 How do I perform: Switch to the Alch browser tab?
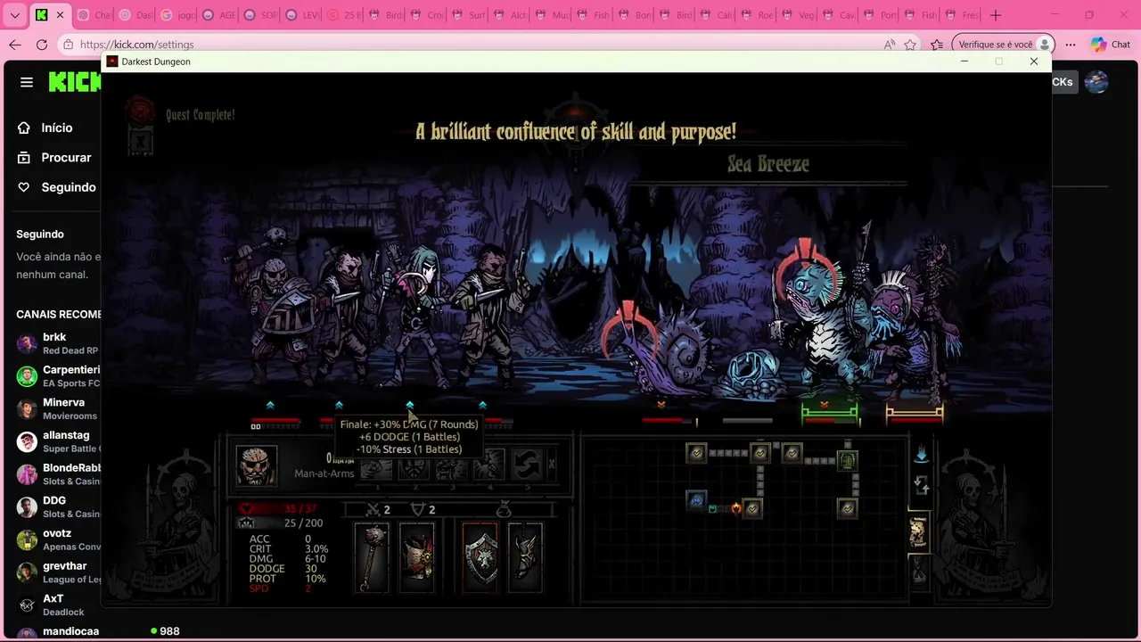coord(510,15)
